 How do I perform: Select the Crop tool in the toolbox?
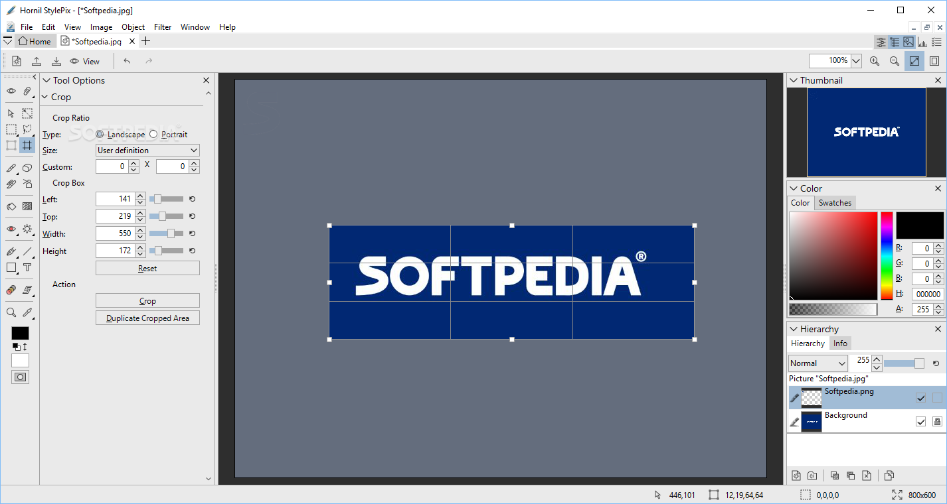[x=27, y=145]
